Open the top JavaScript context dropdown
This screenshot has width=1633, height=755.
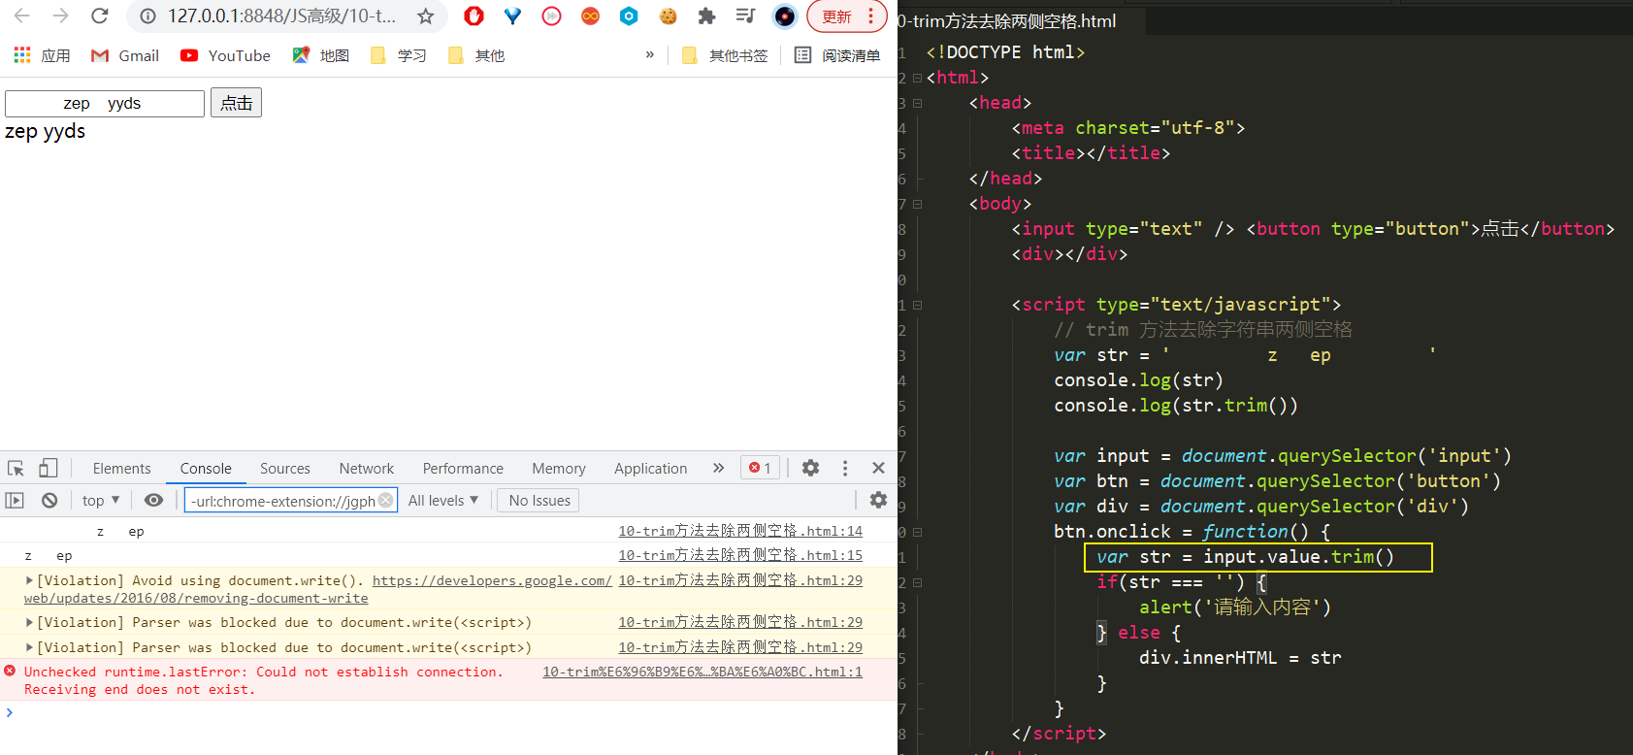[101, 501]
